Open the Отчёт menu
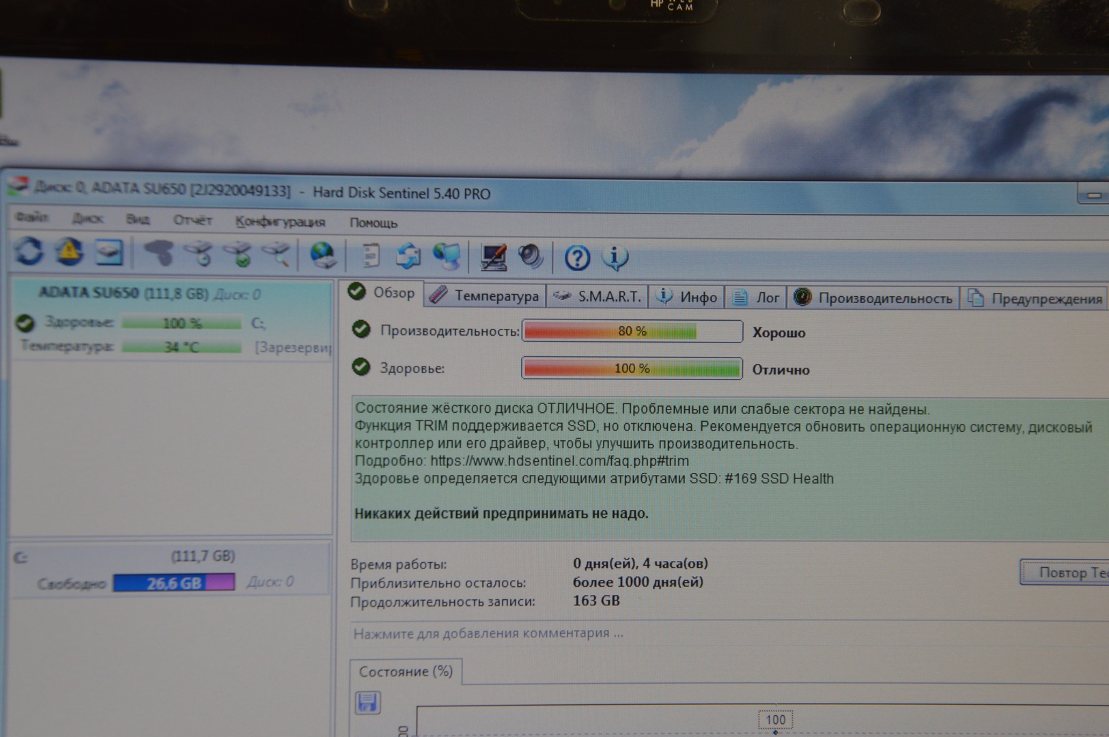Image resolution: width=1109 pixels, height=737 pixels. [193, 220]
